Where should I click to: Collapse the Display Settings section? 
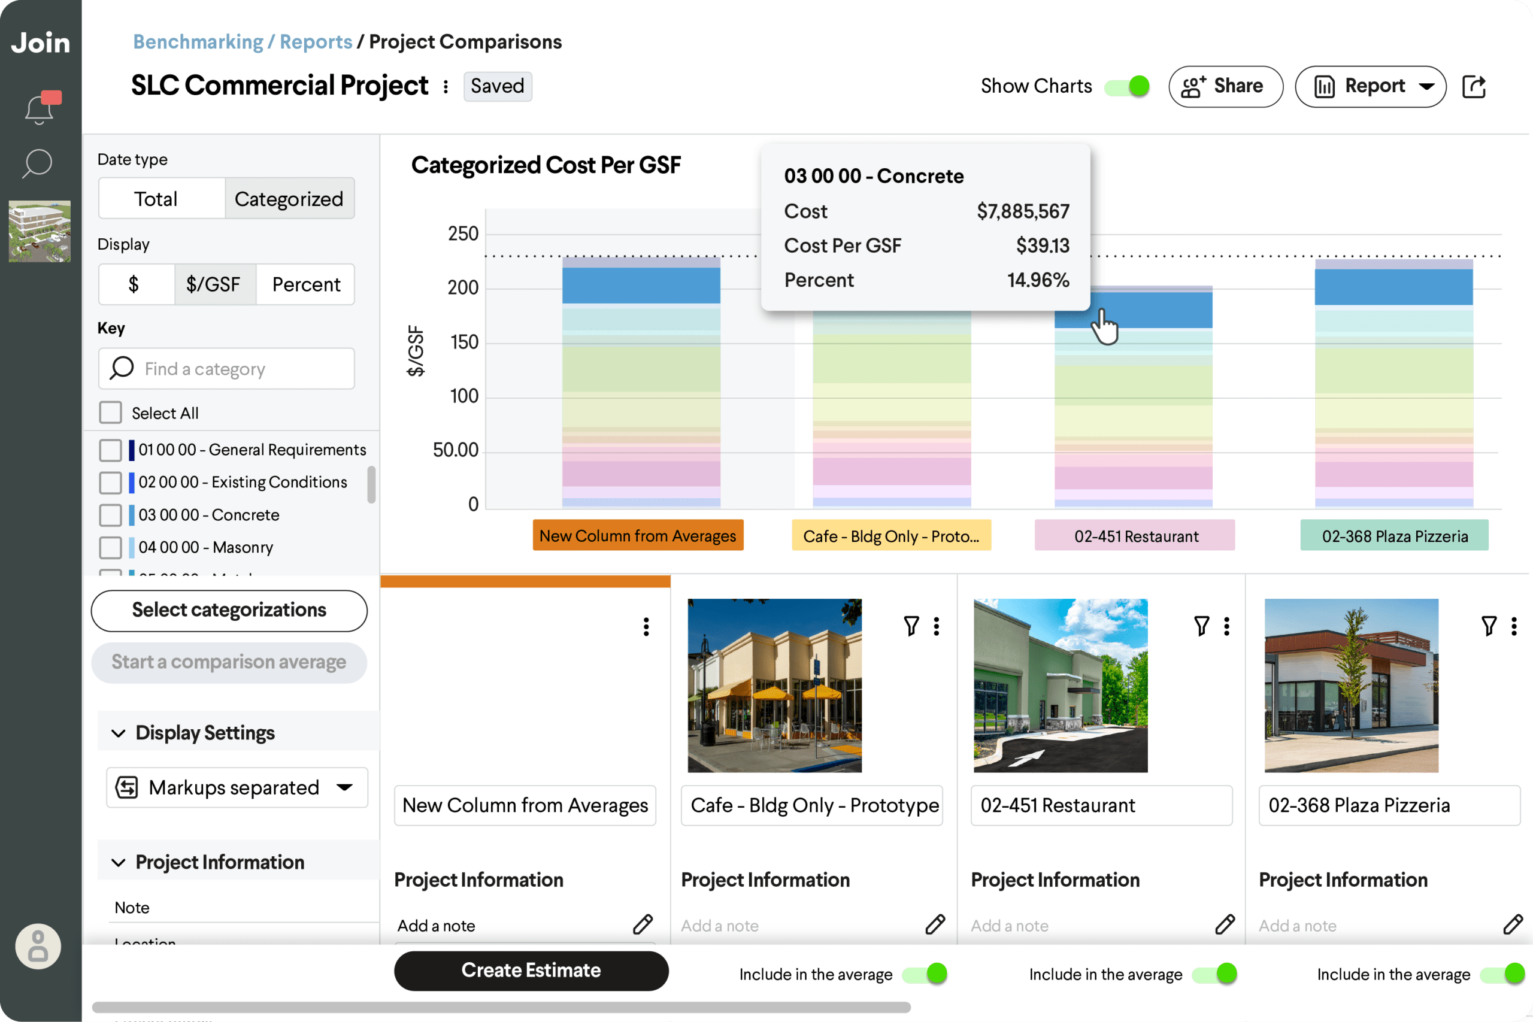119,733
